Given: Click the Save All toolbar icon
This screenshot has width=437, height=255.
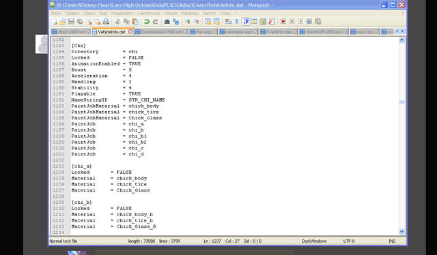Looking at the screenshot, I should tap(80, 21).
